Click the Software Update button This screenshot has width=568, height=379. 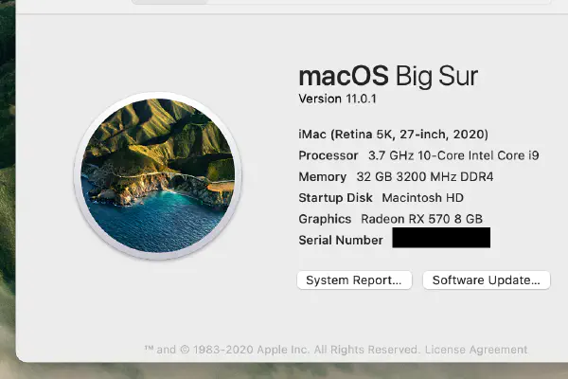487,280
